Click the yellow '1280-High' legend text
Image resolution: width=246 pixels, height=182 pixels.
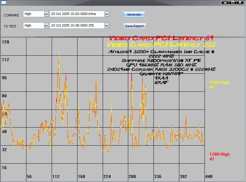tap(220, 82)
